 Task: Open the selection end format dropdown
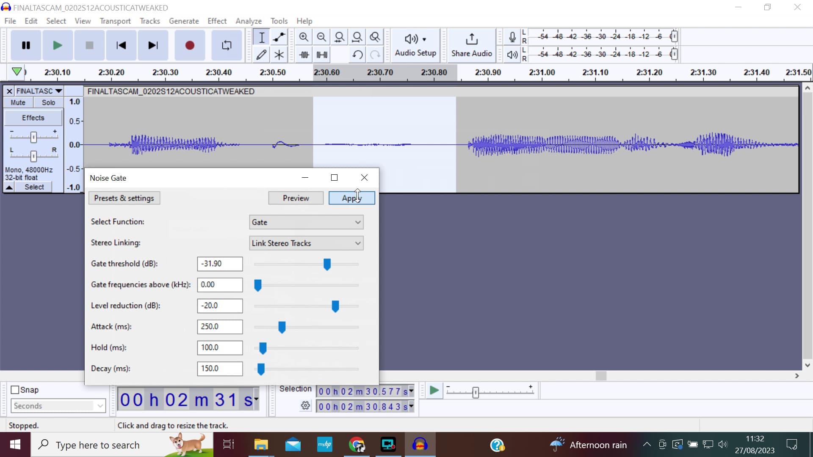[x=411, y=407]
